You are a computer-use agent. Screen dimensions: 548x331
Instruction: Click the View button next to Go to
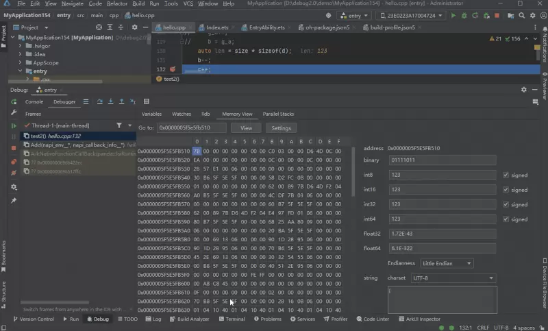point(246,127)
